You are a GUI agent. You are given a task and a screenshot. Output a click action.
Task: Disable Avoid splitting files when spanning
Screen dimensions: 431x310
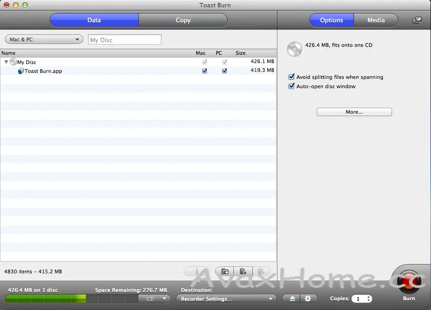(292, 77)
